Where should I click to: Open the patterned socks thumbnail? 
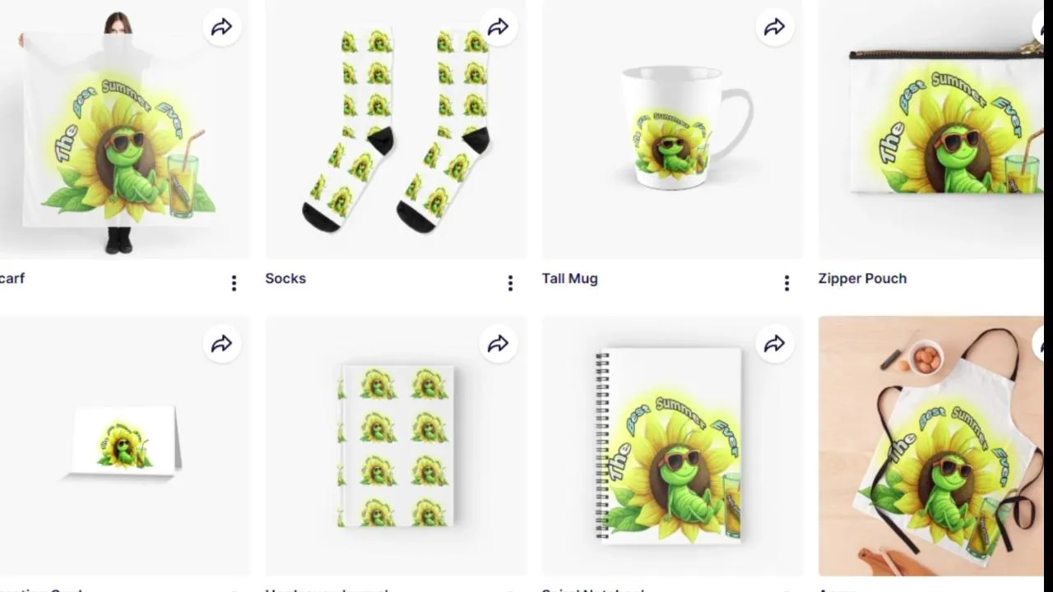(x=395, y=130)
